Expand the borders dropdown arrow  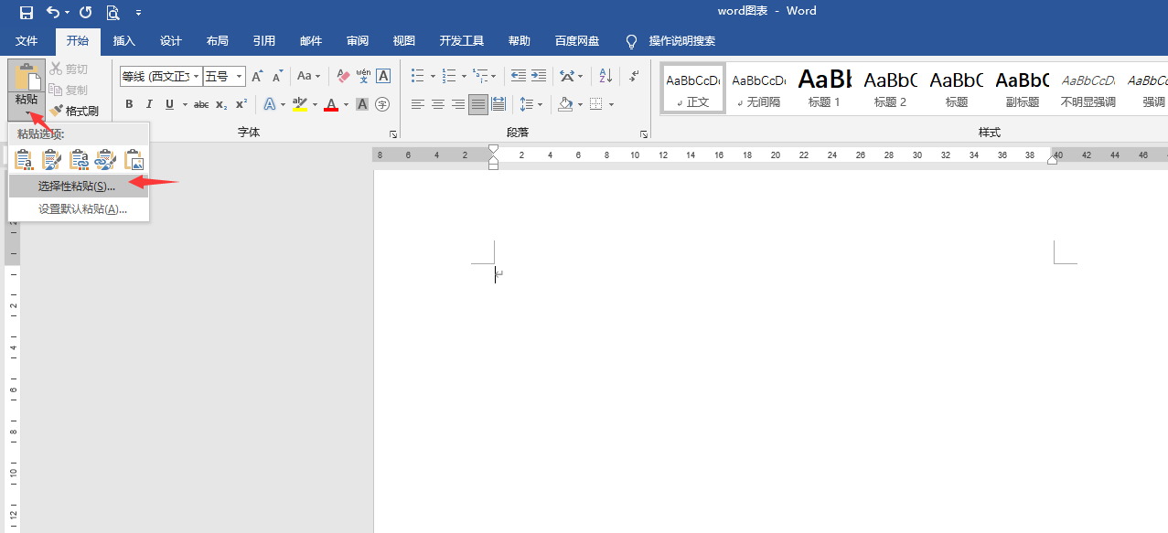(611, 104)
